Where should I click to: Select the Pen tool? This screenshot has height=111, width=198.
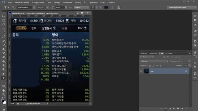click(3, 74)
